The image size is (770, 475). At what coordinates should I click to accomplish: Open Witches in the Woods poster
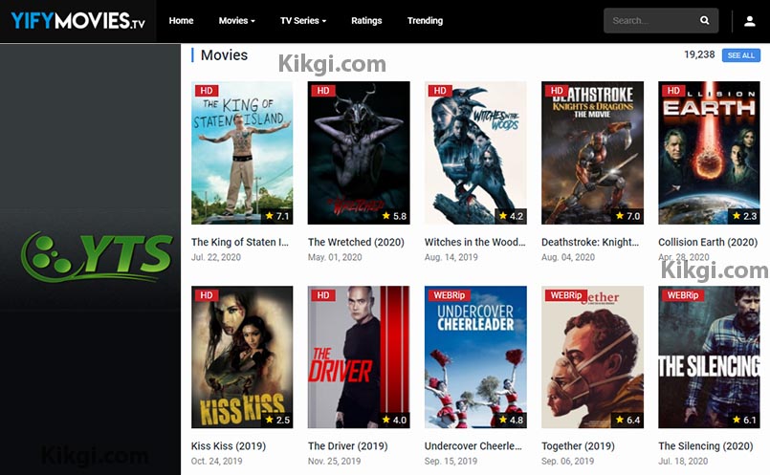(475, 153)
